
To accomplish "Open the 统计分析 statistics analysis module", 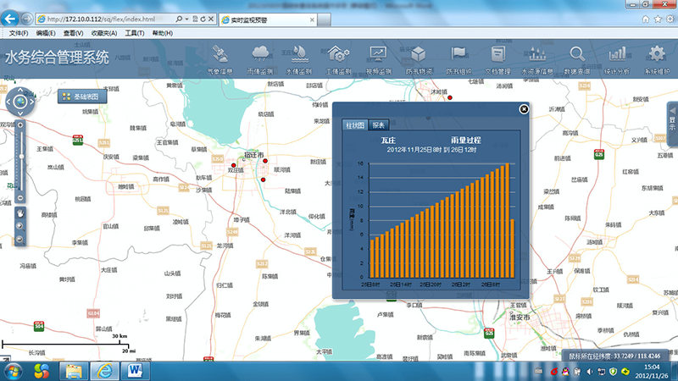I will pos(615,59).
